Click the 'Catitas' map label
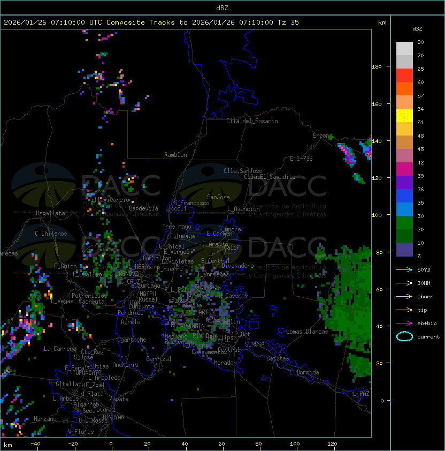This screenshot has width=445, height=451. click(278, 358)
